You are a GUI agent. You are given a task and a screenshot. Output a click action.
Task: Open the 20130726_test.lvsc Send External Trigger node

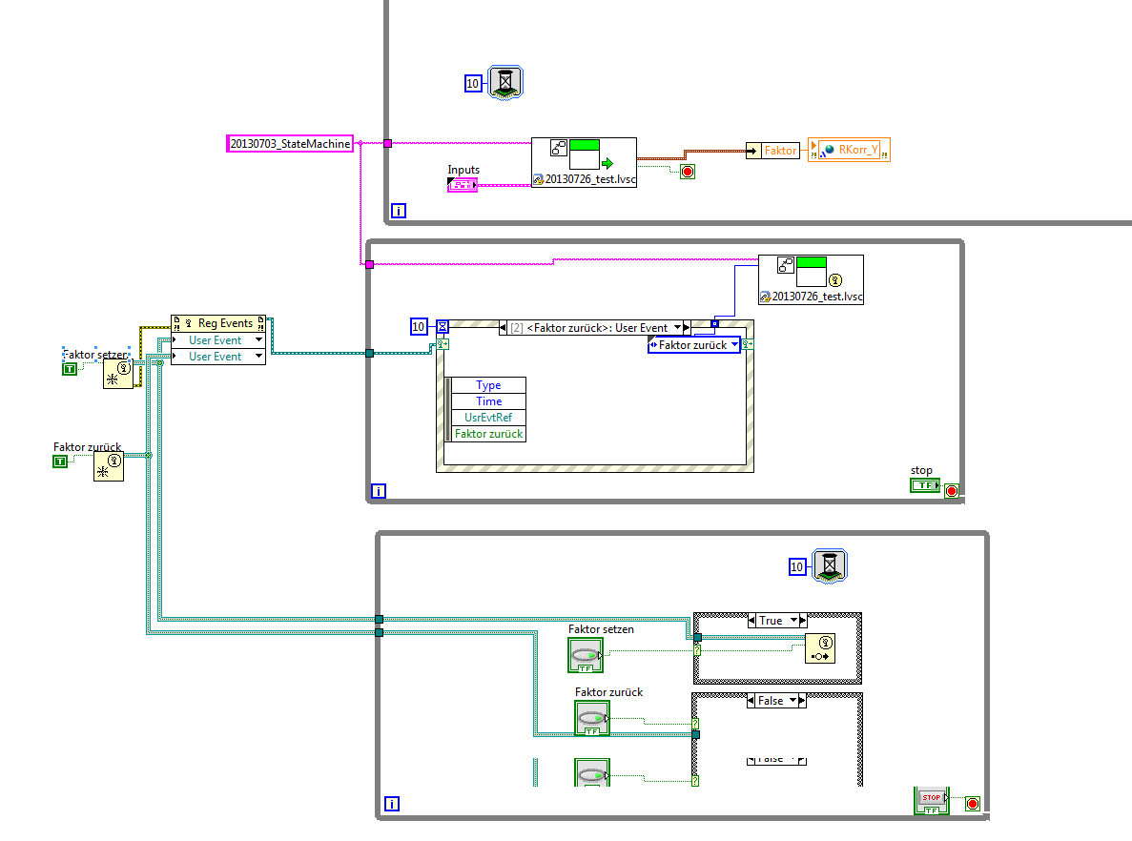[811, 279]
